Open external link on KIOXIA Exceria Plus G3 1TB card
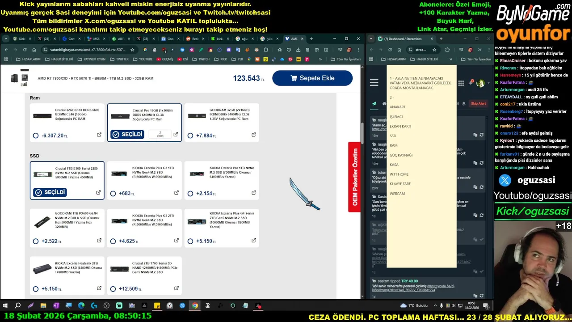Image resolution: width=572 pixels, height=322 pixels. click(x=177, y=193)
